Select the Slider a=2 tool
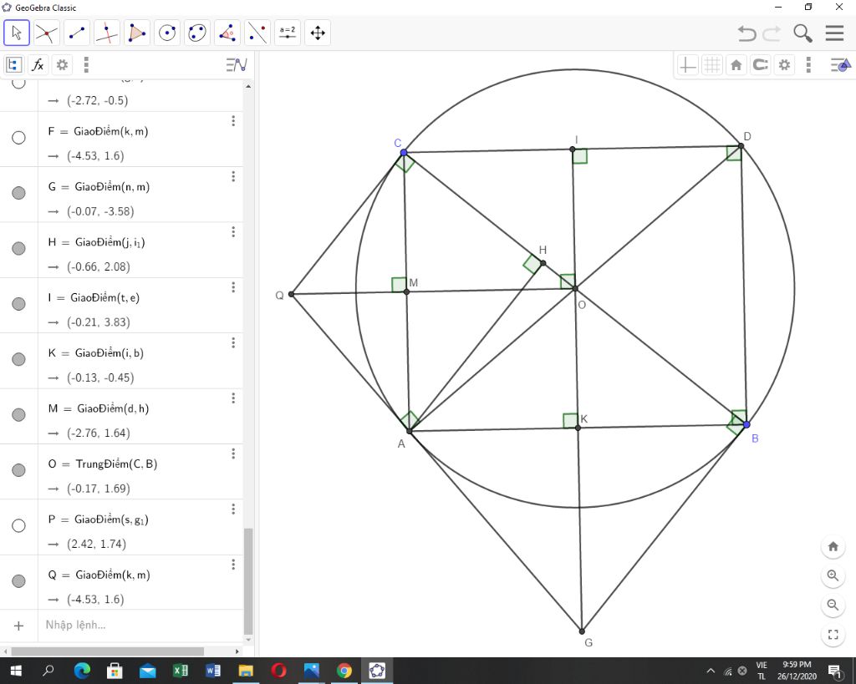 coord(288,33)
